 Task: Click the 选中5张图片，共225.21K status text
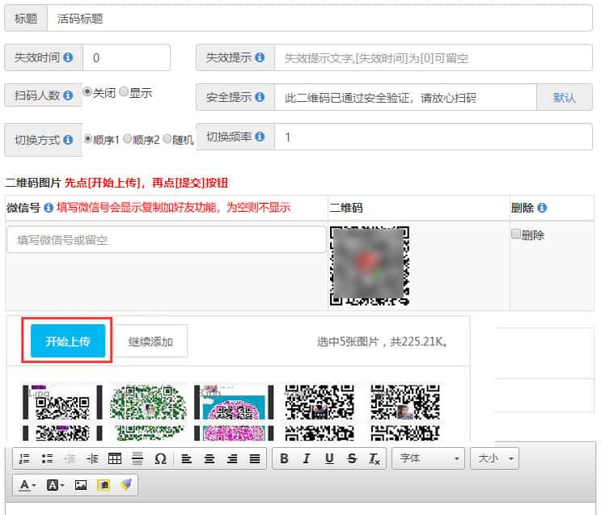382,341
